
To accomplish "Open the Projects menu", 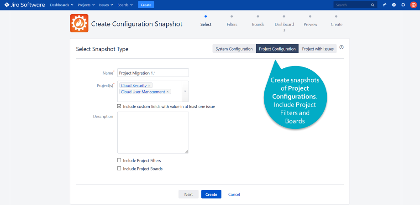I will pyautogui.click(x=86, y=5).
